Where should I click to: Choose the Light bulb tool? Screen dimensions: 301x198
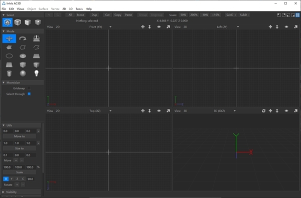click(36, 73)
